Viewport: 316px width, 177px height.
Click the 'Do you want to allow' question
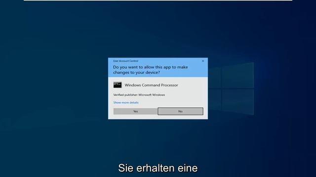point(150,70)
